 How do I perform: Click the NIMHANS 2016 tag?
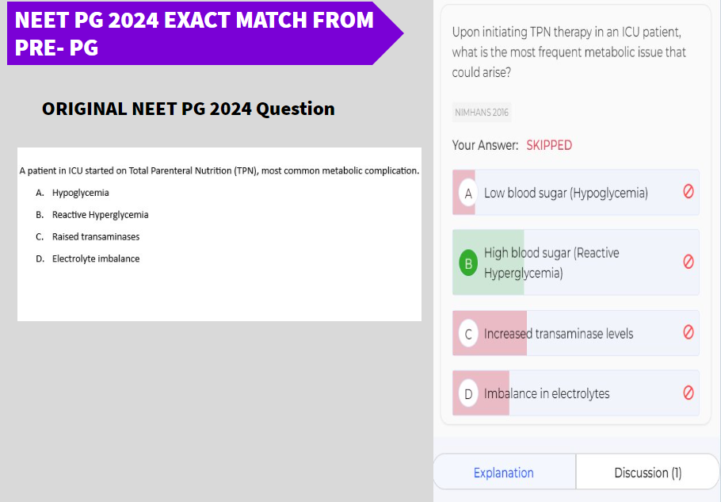[482, 113]
